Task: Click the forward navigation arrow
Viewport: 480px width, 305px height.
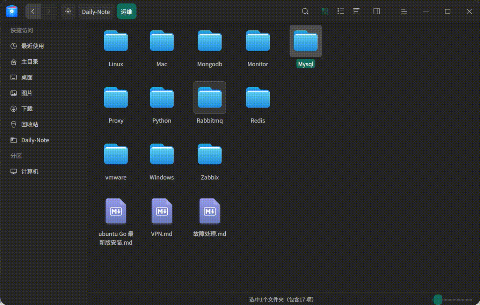Action: pyautogui.click(x=49, y=12)
